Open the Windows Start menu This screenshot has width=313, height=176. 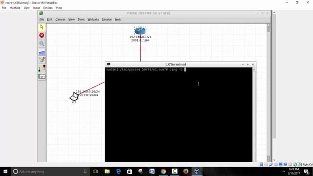click(5, 172)
